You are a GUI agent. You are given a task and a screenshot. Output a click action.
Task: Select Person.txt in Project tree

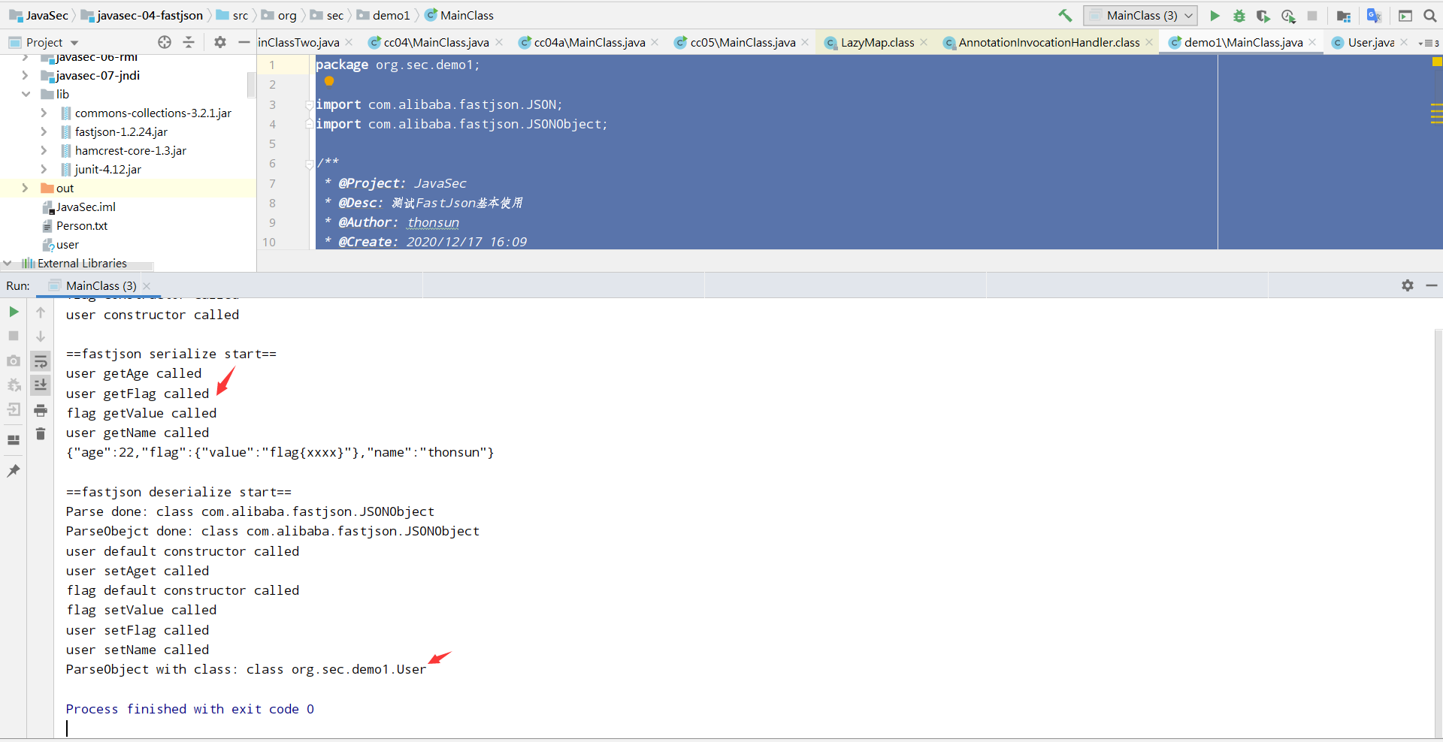(82, 225)
